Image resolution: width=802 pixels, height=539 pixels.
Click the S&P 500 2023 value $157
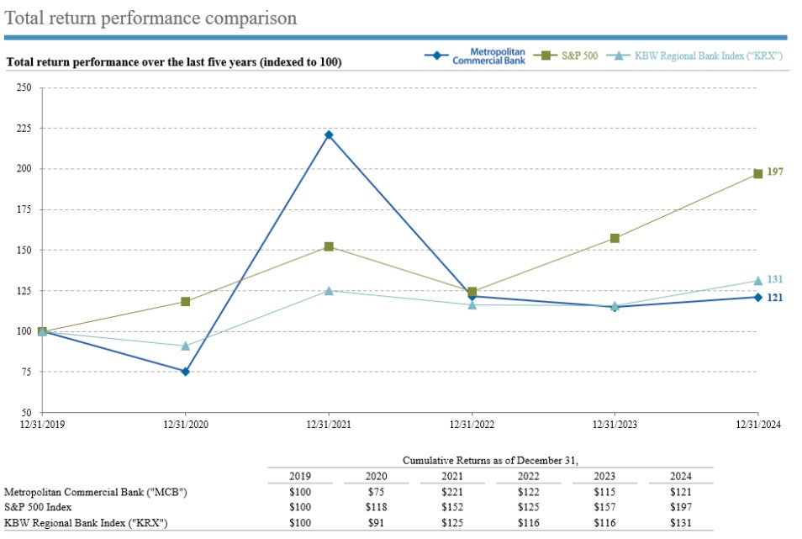(604, 507)
